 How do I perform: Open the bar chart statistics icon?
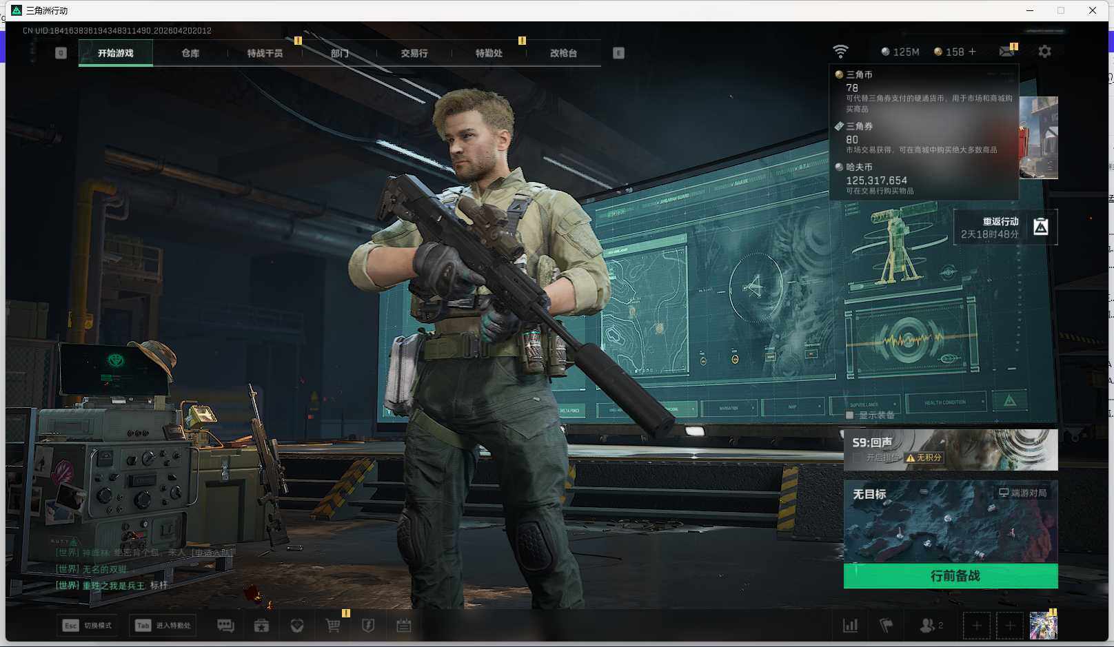[x=851, y=626]
